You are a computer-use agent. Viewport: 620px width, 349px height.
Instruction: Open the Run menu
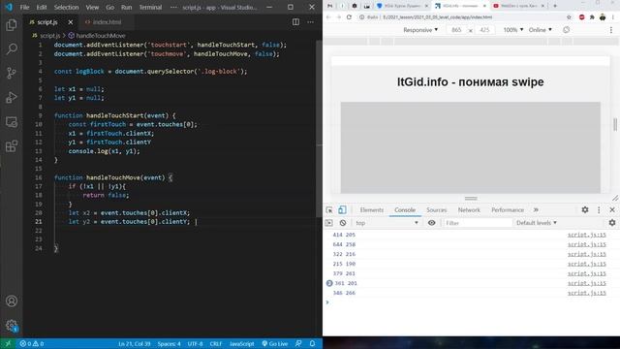(127, 7)
